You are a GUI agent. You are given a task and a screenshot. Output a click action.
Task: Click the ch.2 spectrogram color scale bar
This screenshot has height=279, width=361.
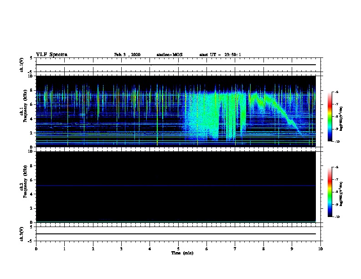click(330, 192)
